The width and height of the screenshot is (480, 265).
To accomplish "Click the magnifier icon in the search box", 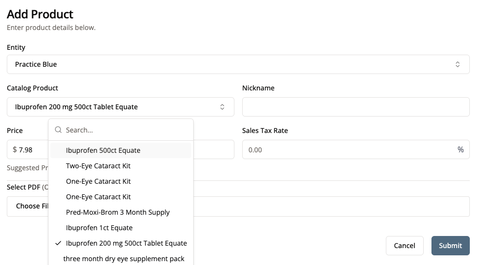I will 58,130.
